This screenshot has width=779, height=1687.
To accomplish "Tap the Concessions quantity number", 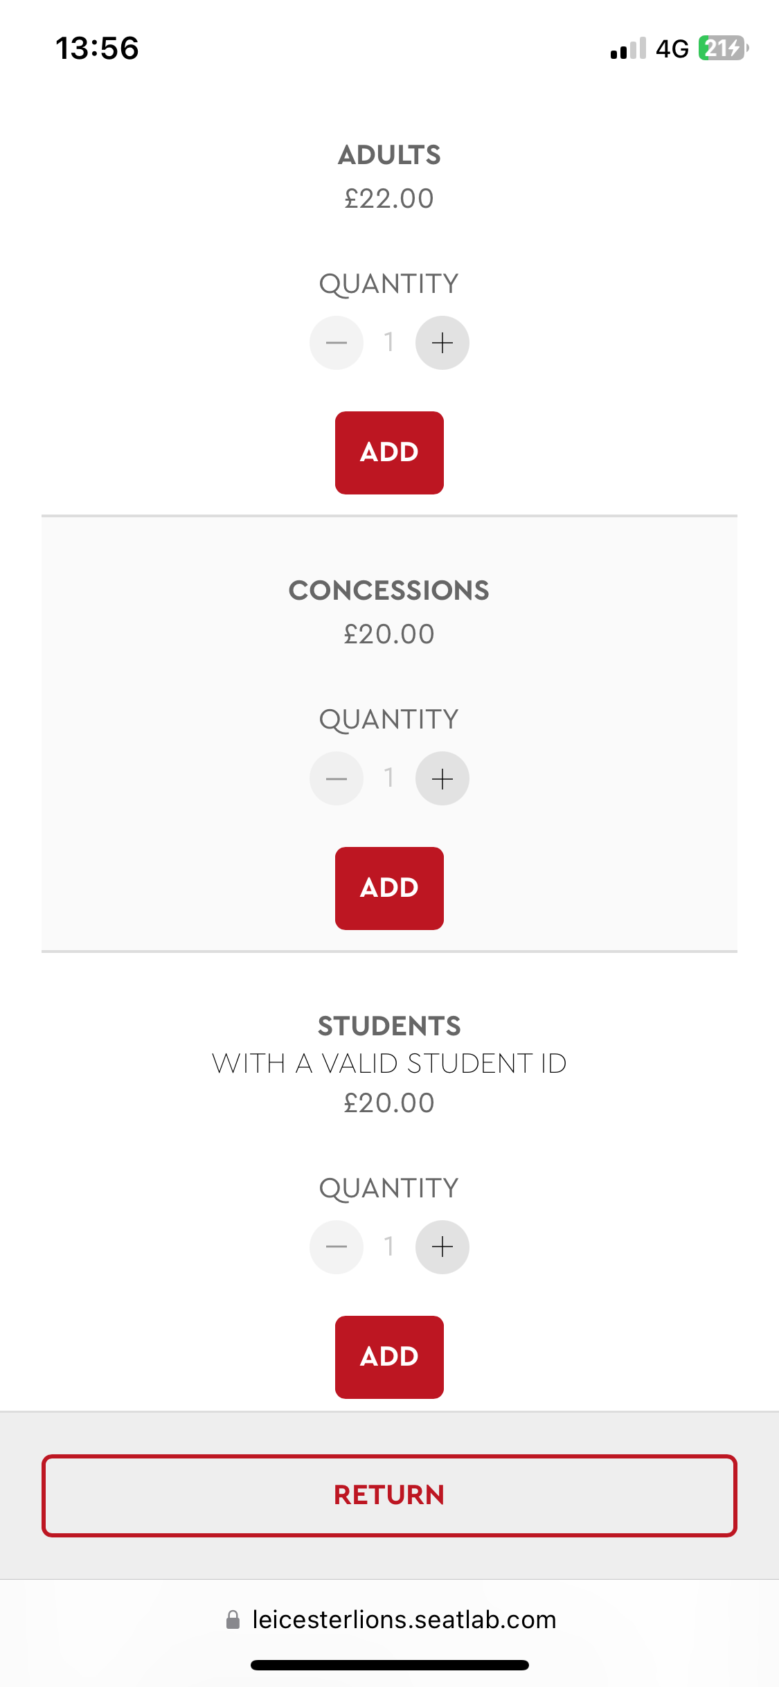I will click(389, 778).
